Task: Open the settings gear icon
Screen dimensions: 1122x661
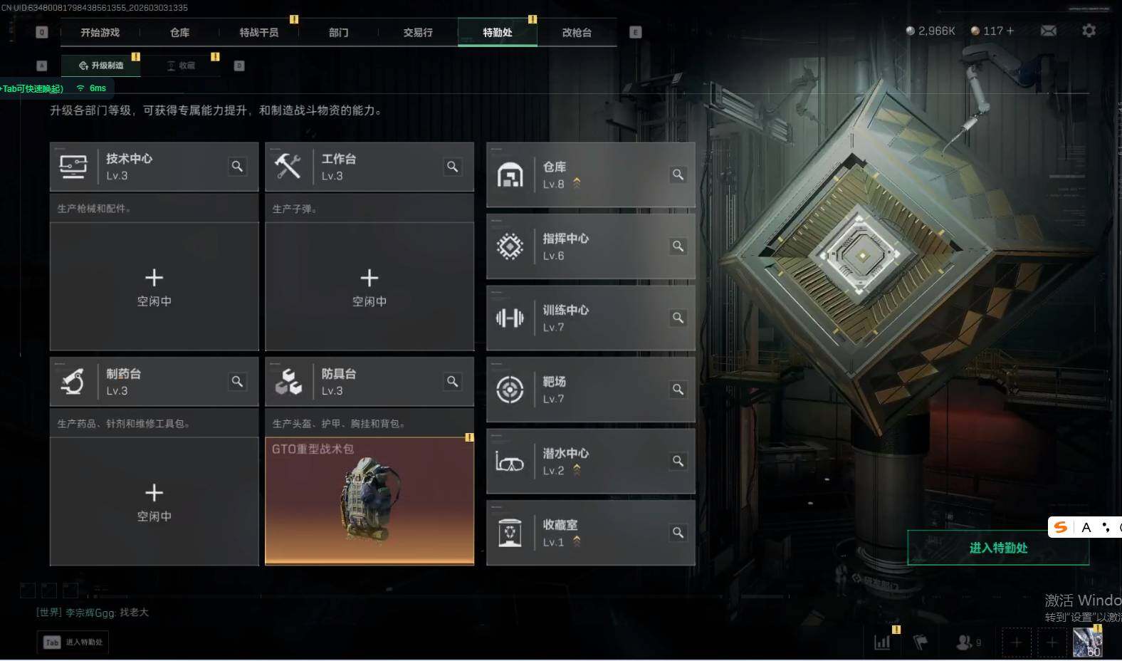Action: 1089,31
